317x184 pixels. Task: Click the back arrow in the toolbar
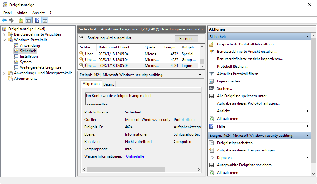4,21
